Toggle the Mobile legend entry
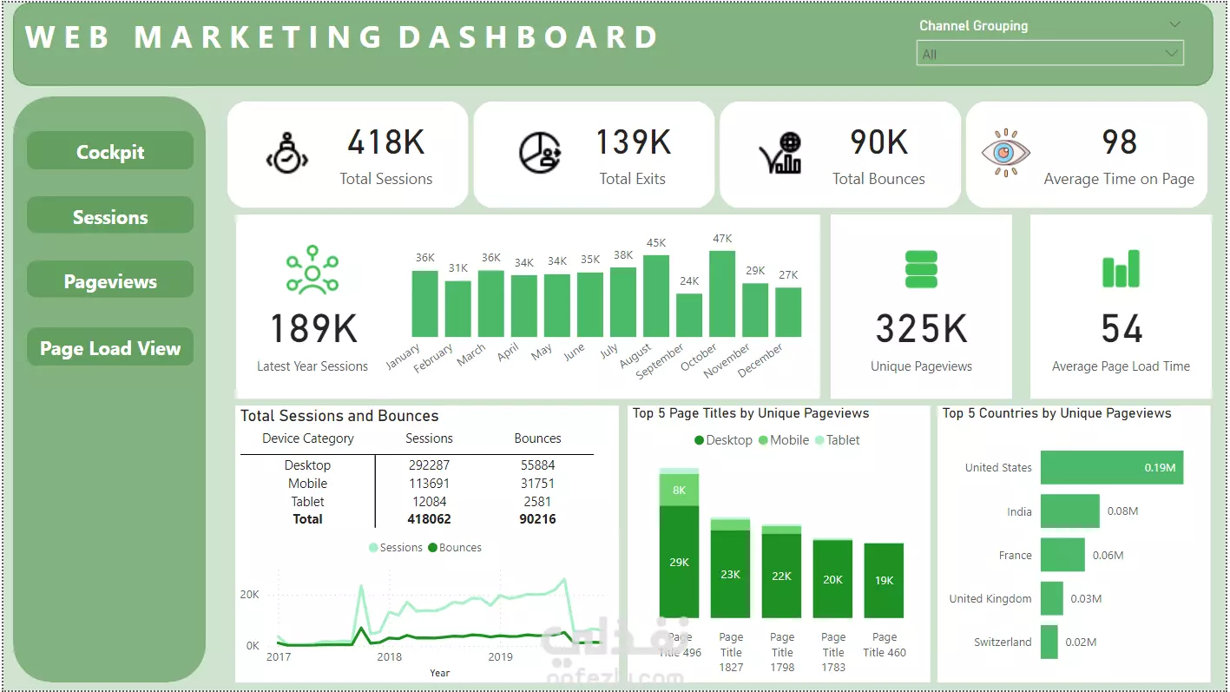This screenshot has height=692, width=1230. coord(784,440)
